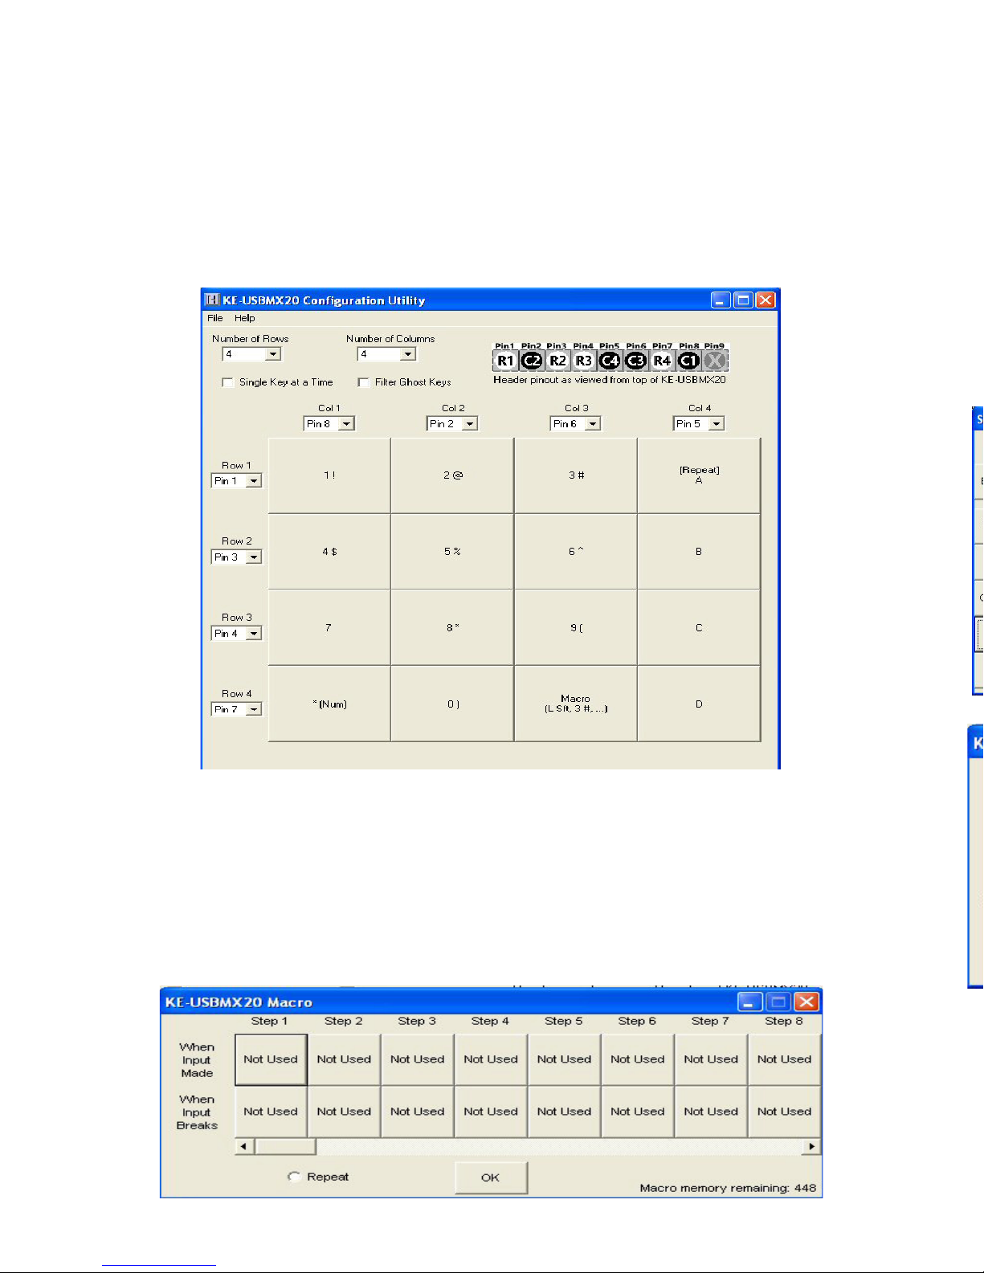
Task: Click Step 8 'When Input Made' Not Used cell
Action: click(x=785, y=1059)
